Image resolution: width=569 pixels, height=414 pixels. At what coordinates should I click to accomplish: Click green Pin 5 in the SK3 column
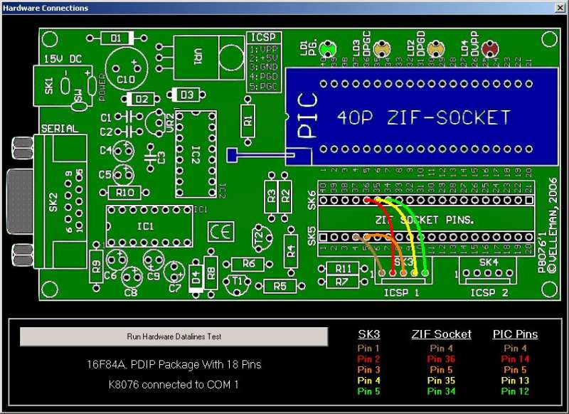click(368, 391)
